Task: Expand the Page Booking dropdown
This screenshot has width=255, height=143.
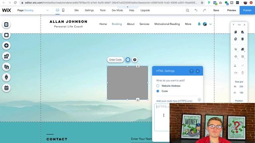Action: point(47,10)
